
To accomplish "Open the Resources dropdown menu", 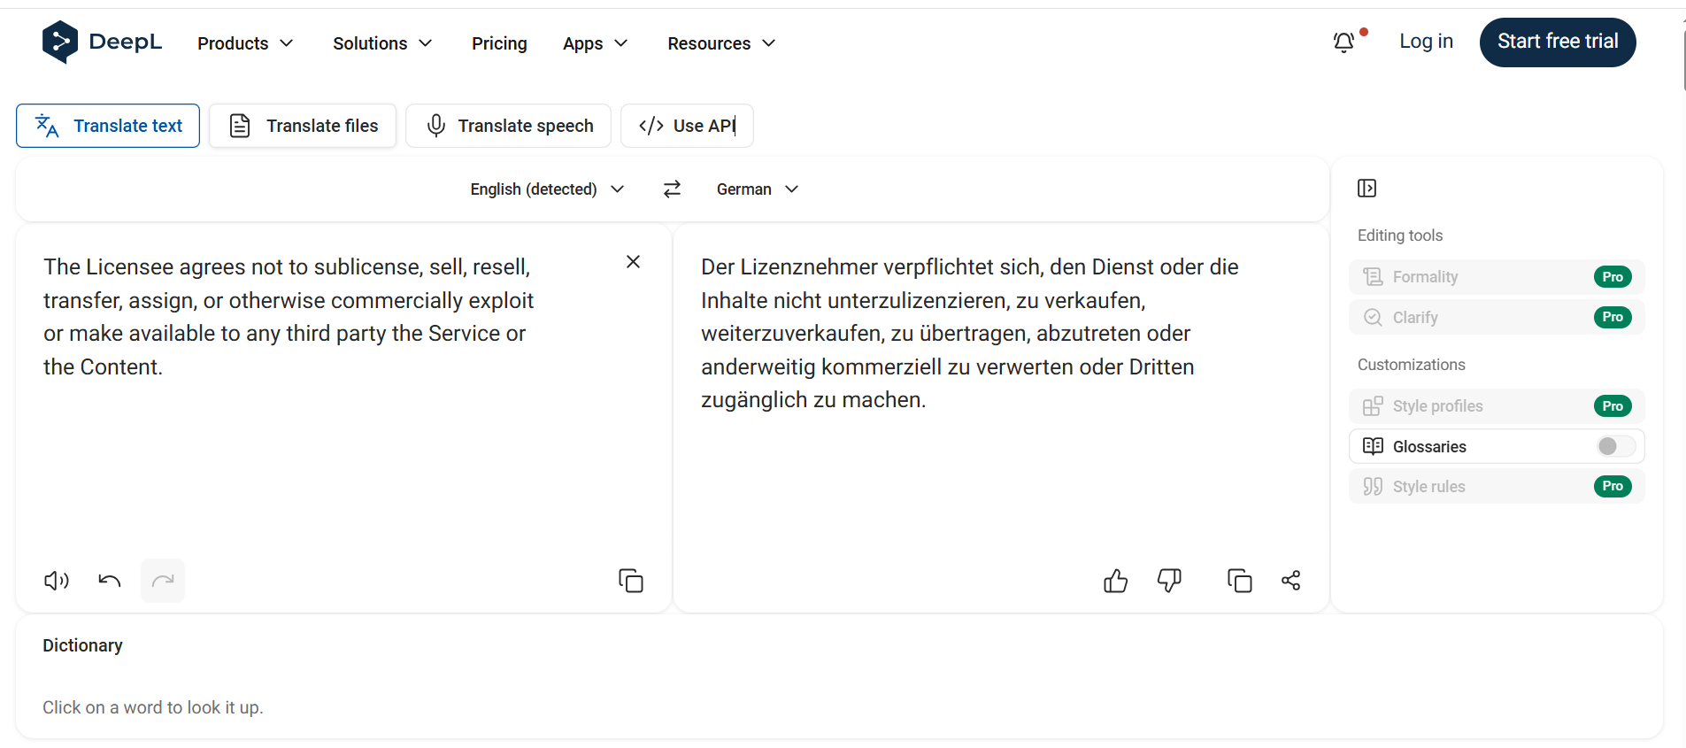I will pos(721,43).
